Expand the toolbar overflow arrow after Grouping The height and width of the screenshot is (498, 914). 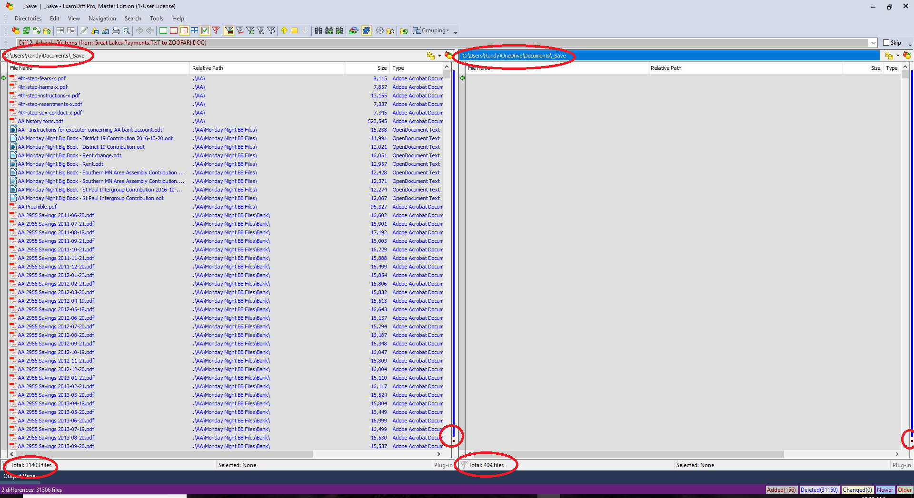click(x=456, y=32)
